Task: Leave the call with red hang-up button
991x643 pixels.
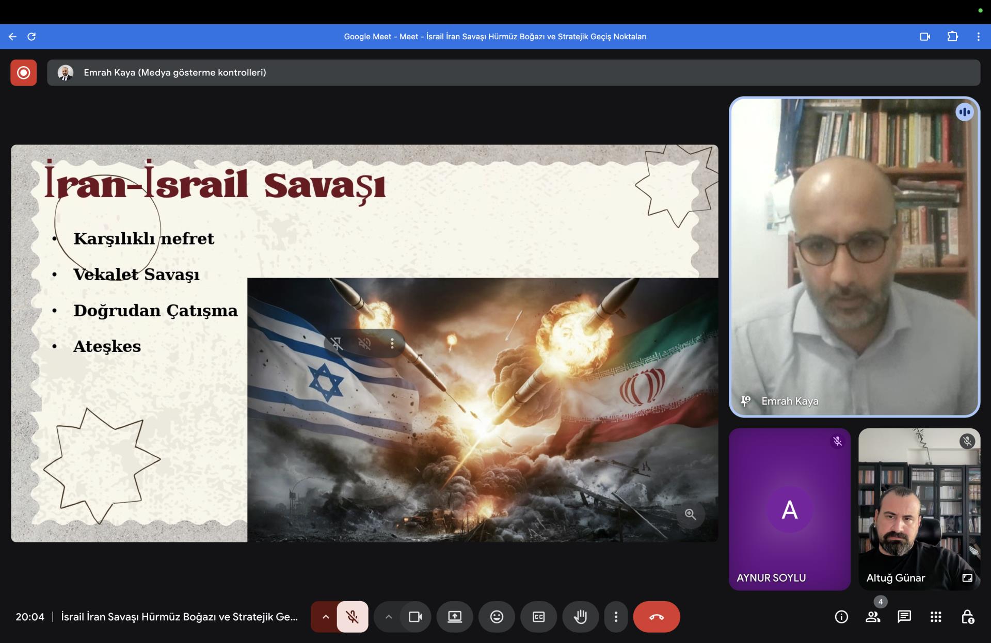Action: click(x=657, y=617)
